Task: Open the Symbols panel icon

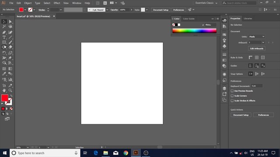Action: (224, 46)
